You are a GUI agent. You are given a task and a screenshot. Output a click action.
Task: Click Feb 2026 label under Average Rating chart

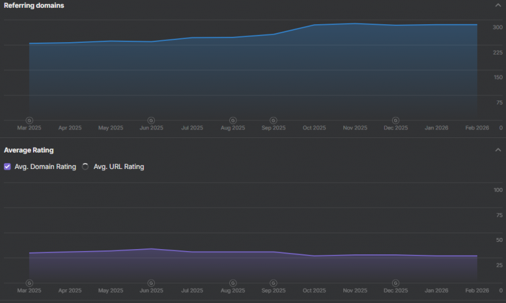[477, 291]
